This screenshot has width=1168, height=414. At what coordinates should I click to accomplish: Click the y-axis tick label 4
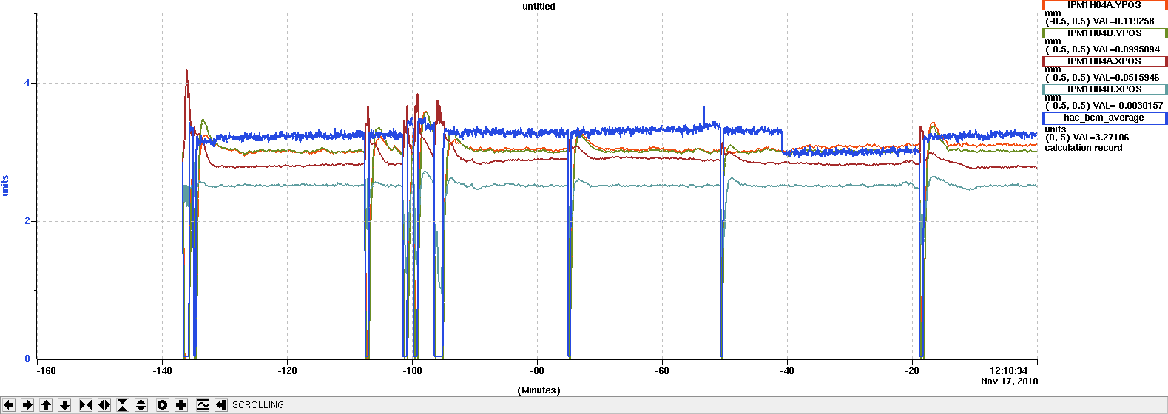pyautogui.click(x=27, y=83)
